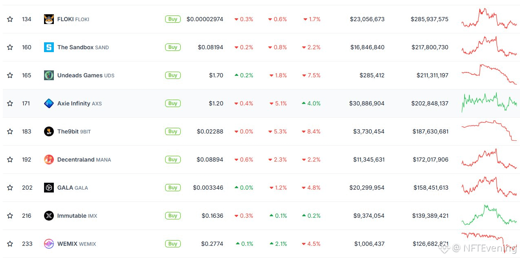Toggle favorite star for Decentraland
Screen dimensions: 520x258
pos(10,160)
